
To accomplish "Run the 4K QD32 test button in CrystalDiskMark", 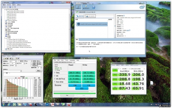I will point(115,88).
